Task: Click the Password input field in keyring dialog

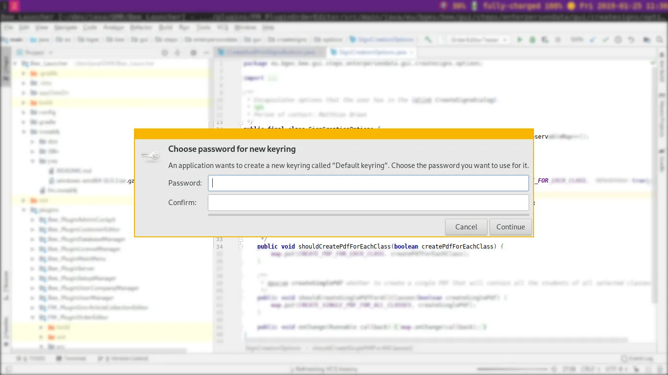Action: (x=368, y=183)
